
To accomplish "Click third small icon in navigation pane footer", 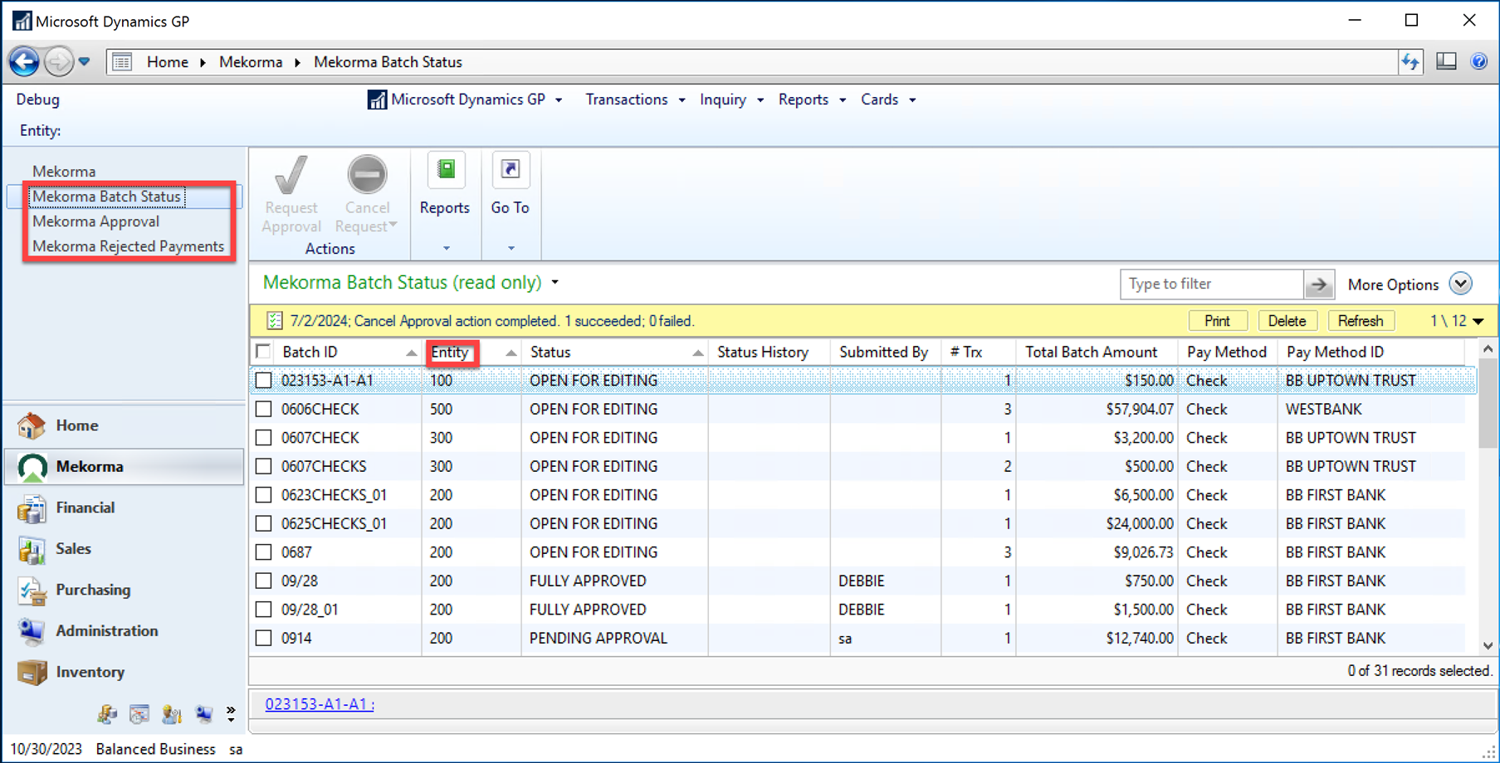I will coord(172,713).
